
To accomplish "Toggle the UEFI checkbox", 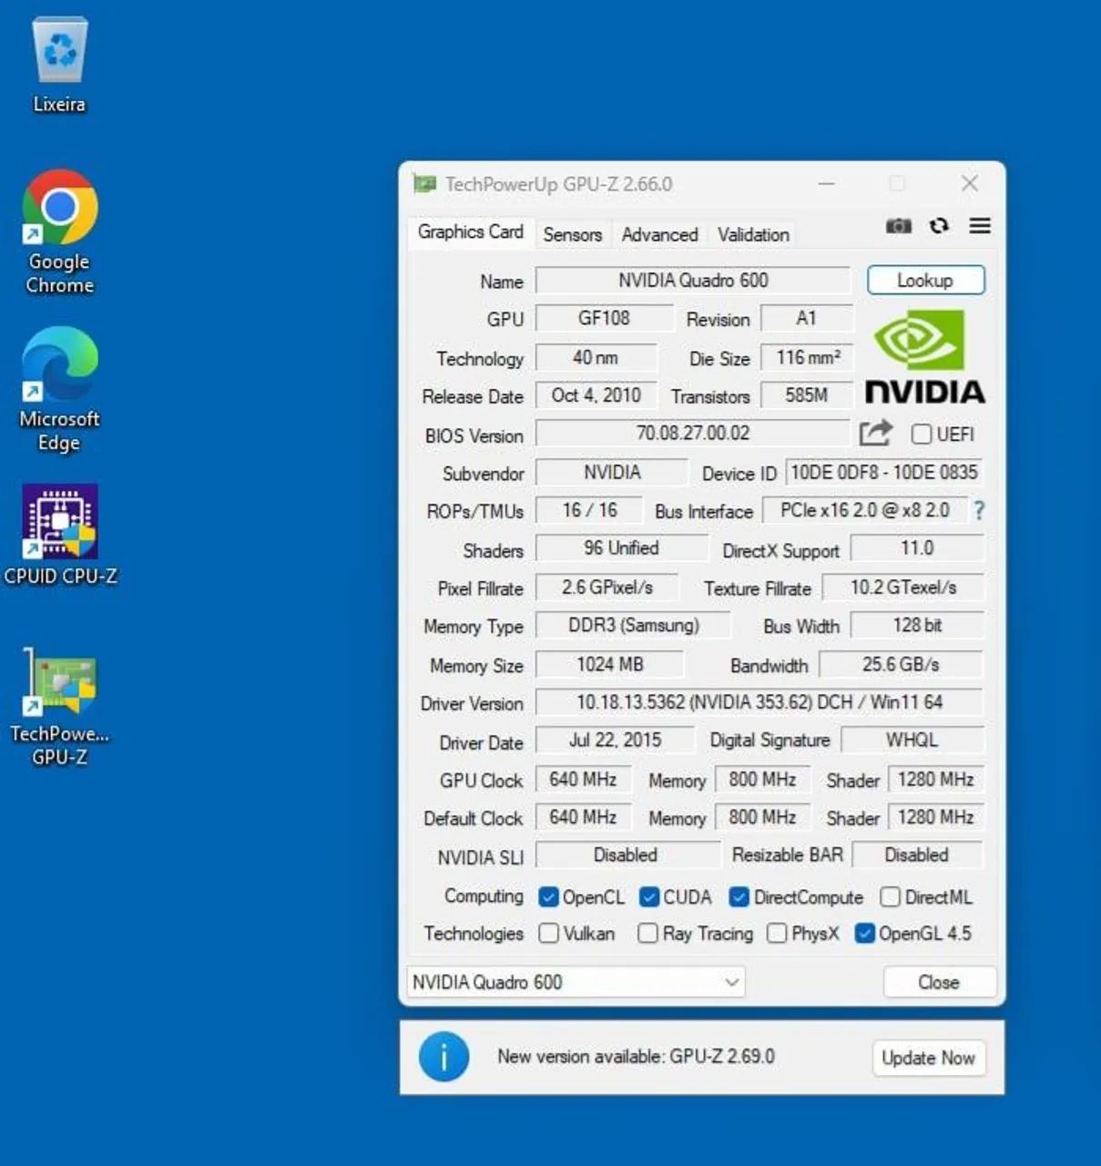I will (922, 434).
